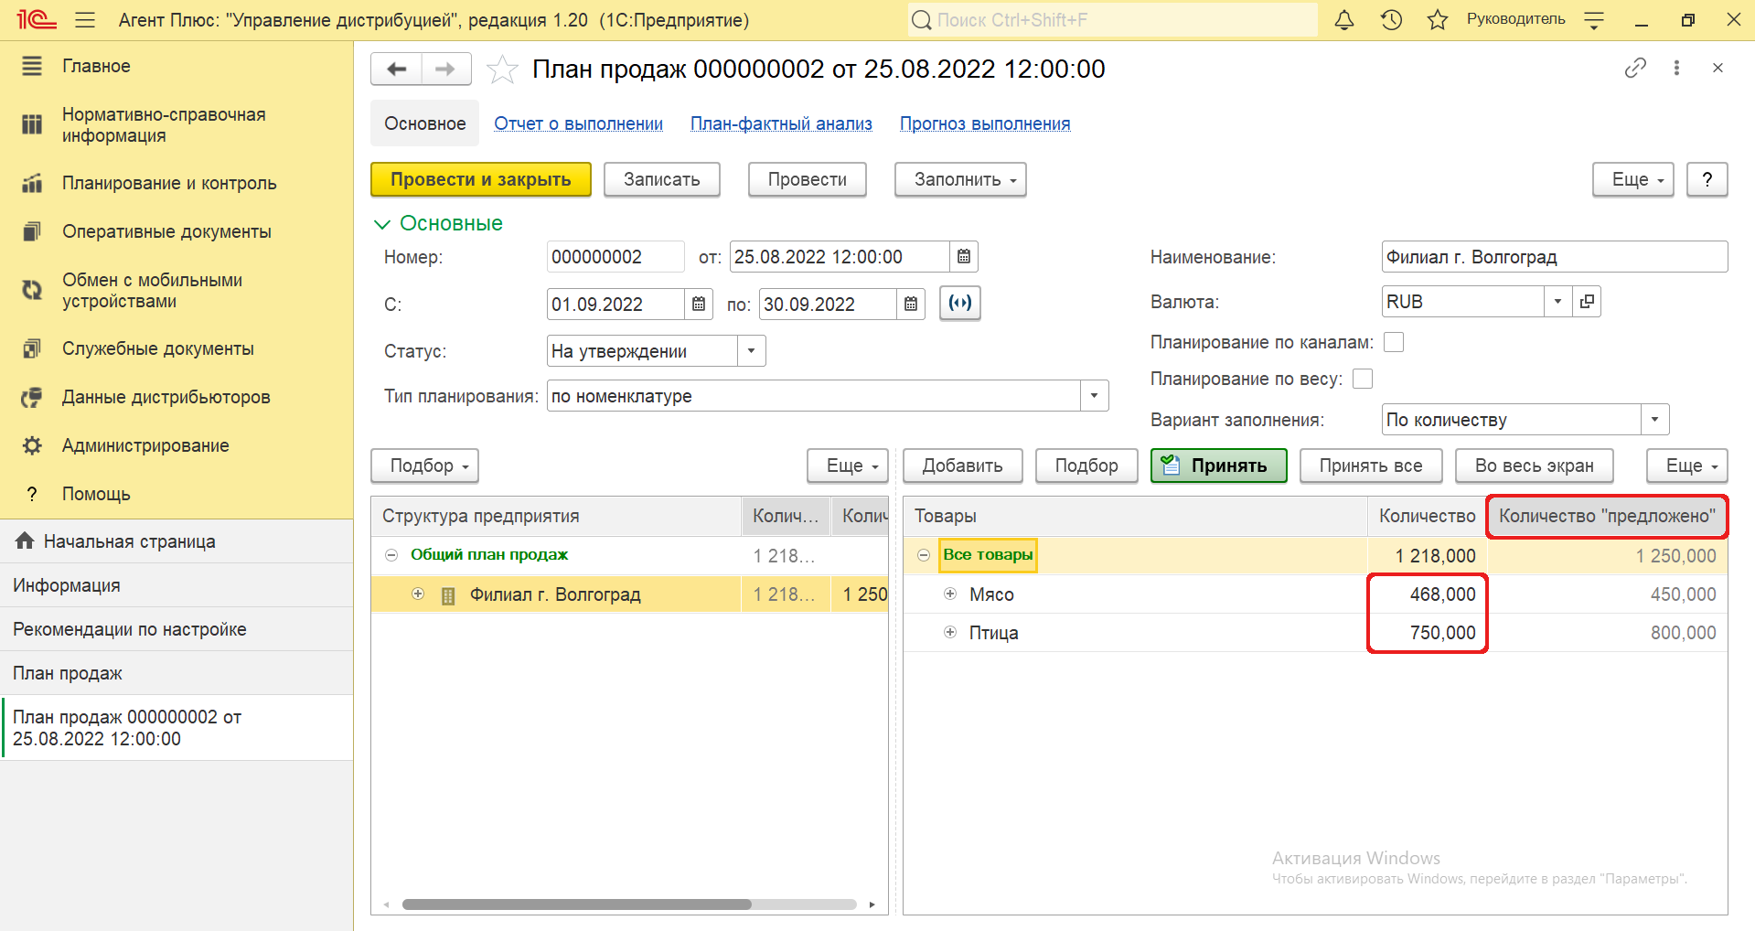This screenshot has width=1755, height=931.
Task: Open notifications bell icon
Action: (x=1344, y=20)
